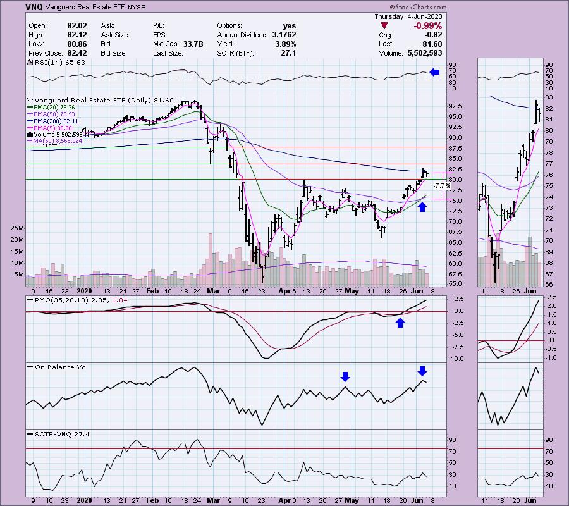Image resolution: width=569 pixels, height=506 pixels.
Task: Click the -0.99% percent change value
Action: pos(427,26)
